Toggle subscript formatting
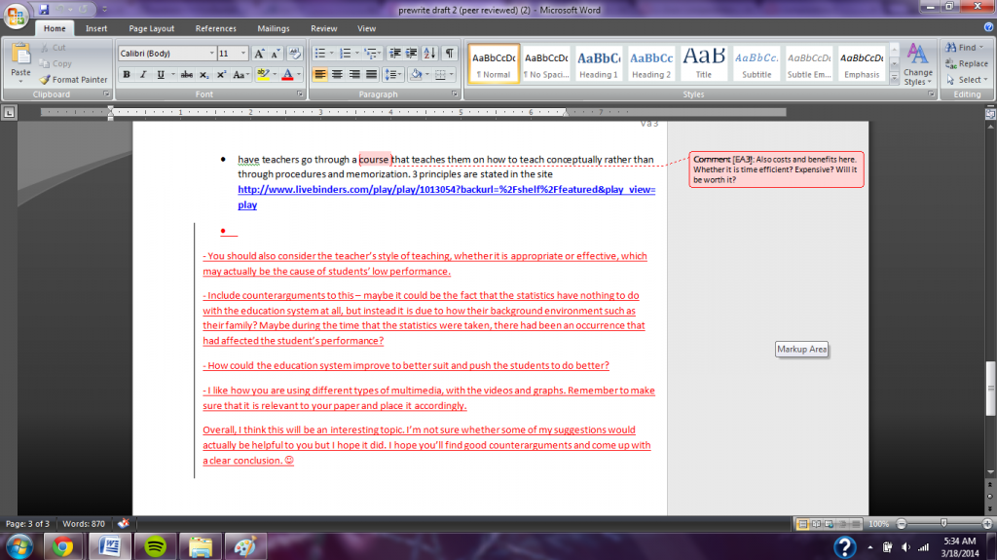Image resolution: width=997 pixels, height=560 pixels. [203, 74]
